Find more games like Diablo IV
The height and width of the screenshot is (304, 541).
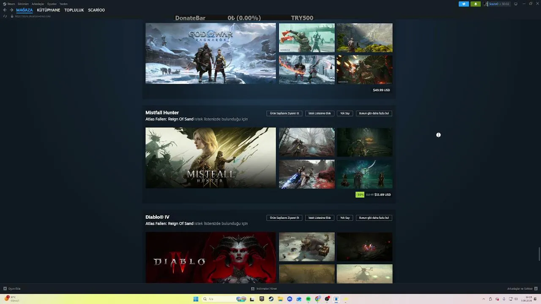coord(374,218)
